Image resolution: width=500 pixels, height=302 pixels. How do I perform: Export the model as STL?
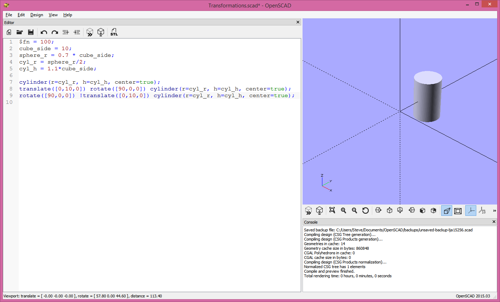coord(114,32)
